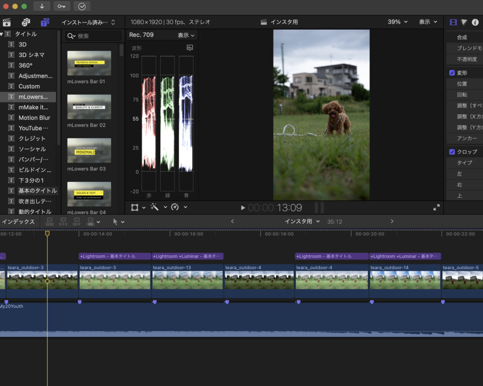Expand the viewer to fullscreen

coord(436,207)
